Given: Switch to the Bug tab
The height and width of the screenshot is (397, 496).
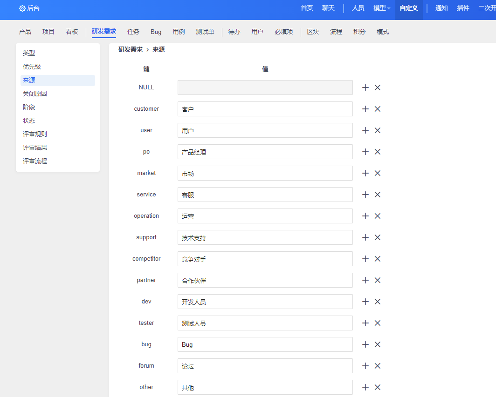Looking at the screenshot, I should pyautogui.click(x=156, y=32).
